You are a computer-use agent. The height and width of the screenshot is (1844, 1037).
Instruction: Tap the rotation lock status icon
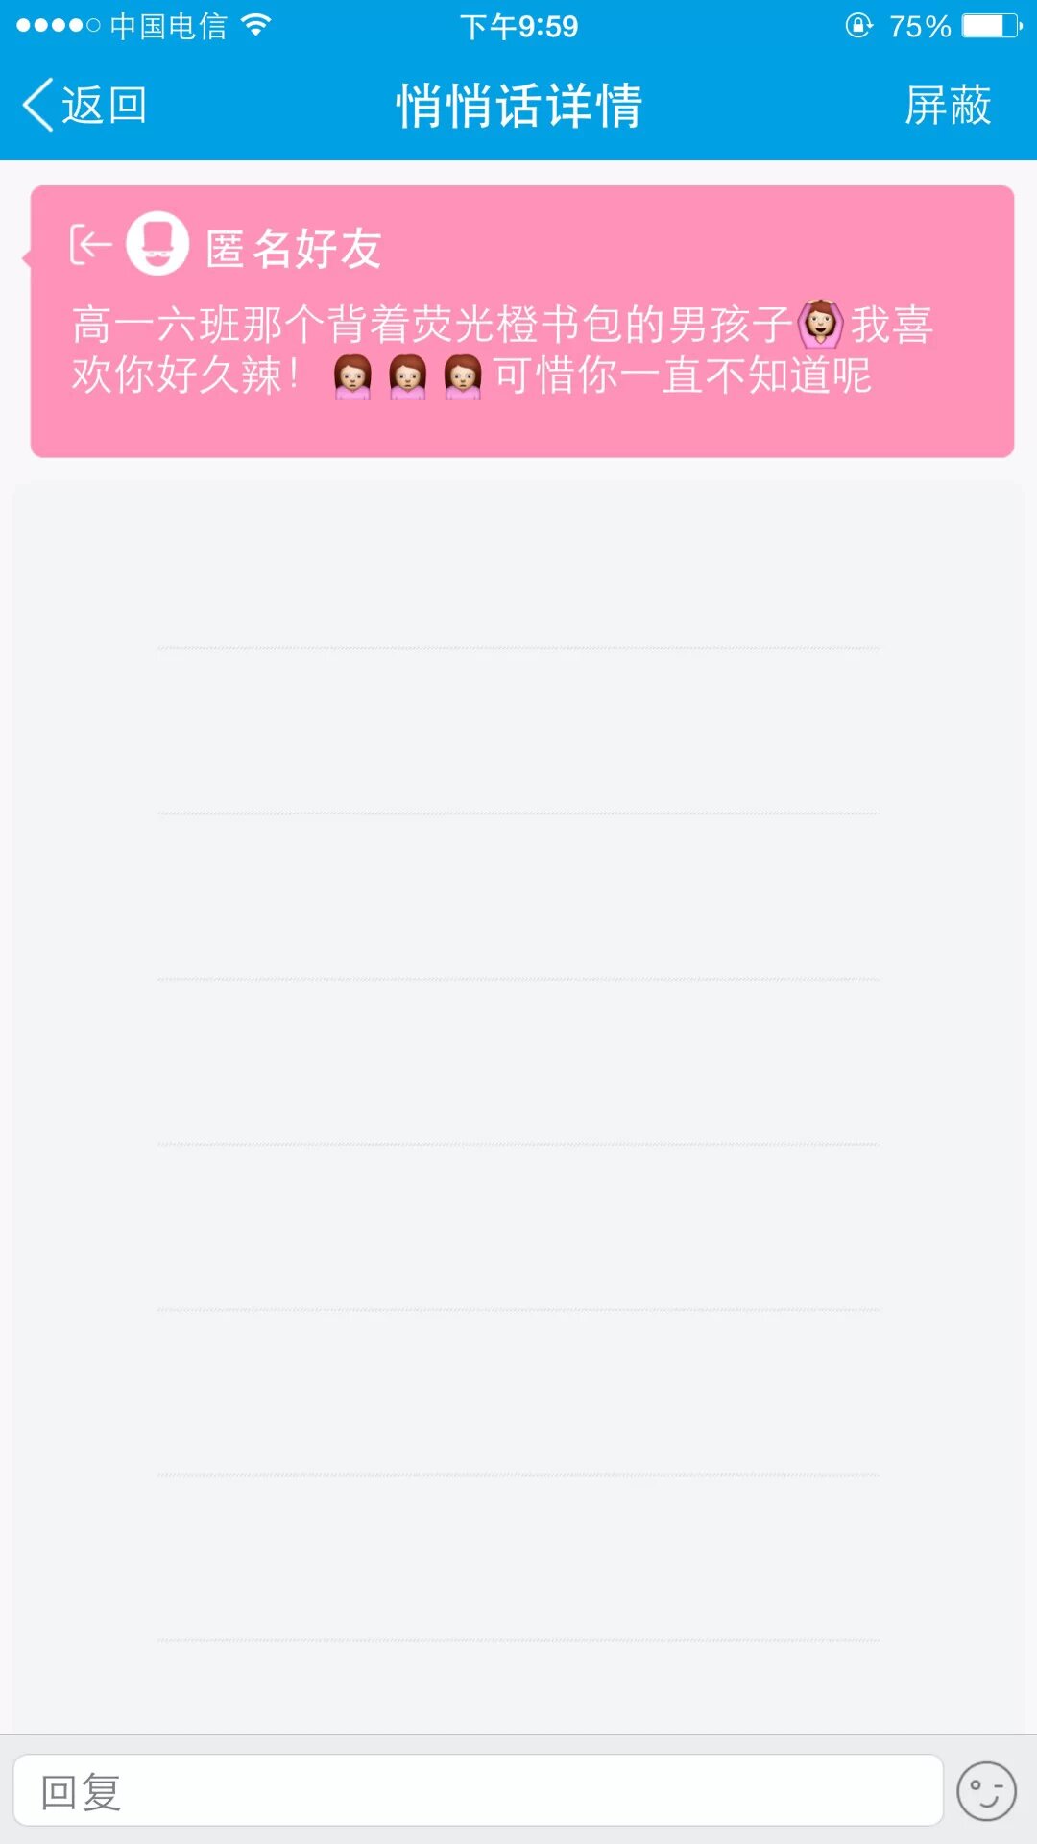(x=858, y=25)
